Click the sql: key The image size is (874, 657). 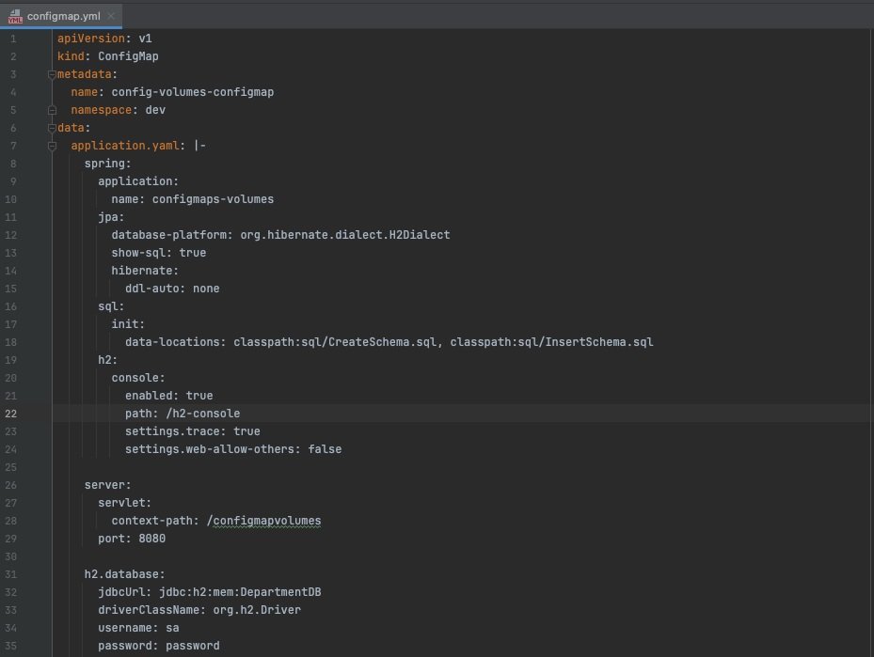coord(111,306)
